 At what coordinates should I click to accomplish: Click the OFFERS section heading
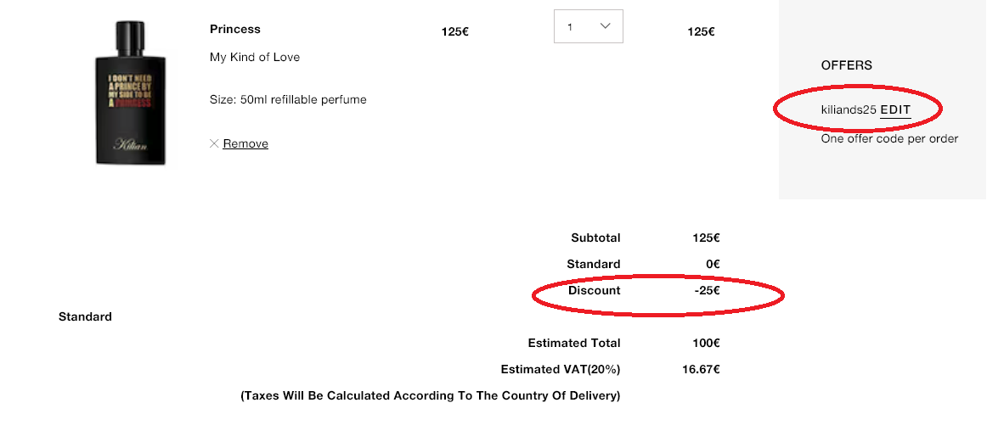(846, 65)
